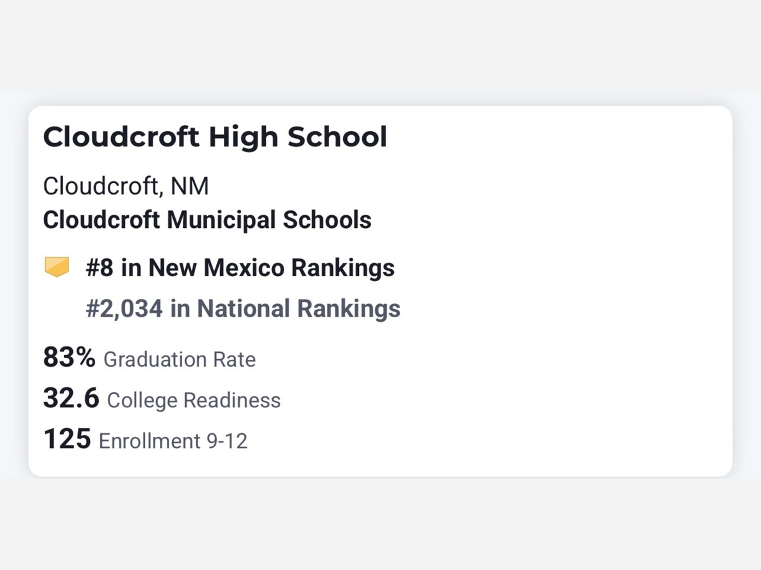Click the word Rankings after National
761x570 pixels.
point(349,308)
